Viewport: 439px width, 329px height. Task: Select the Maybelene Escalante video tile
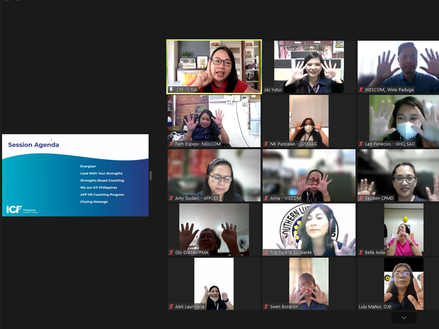[309, 229]
